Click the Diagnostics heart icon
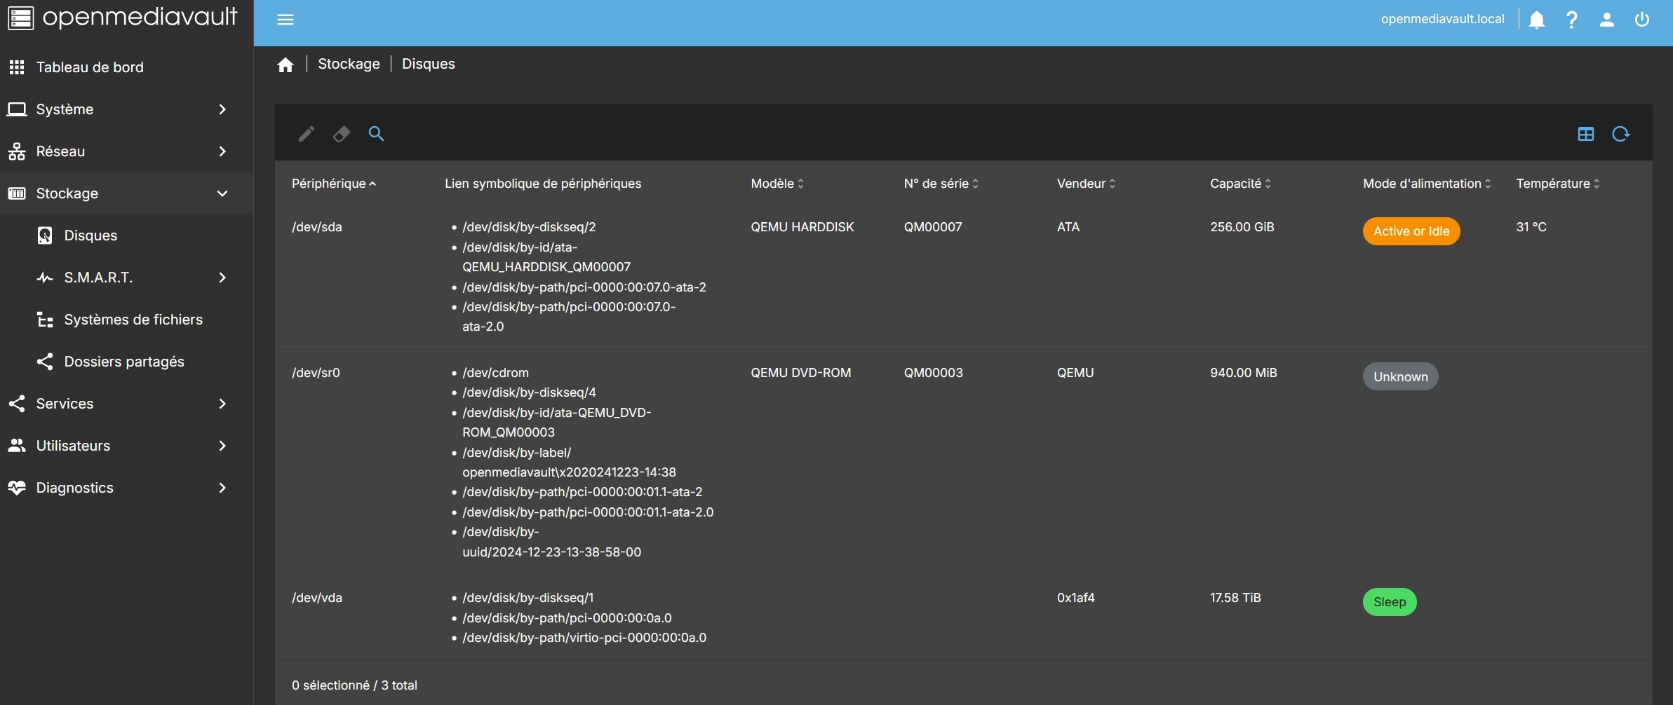 tap(17, 488)
